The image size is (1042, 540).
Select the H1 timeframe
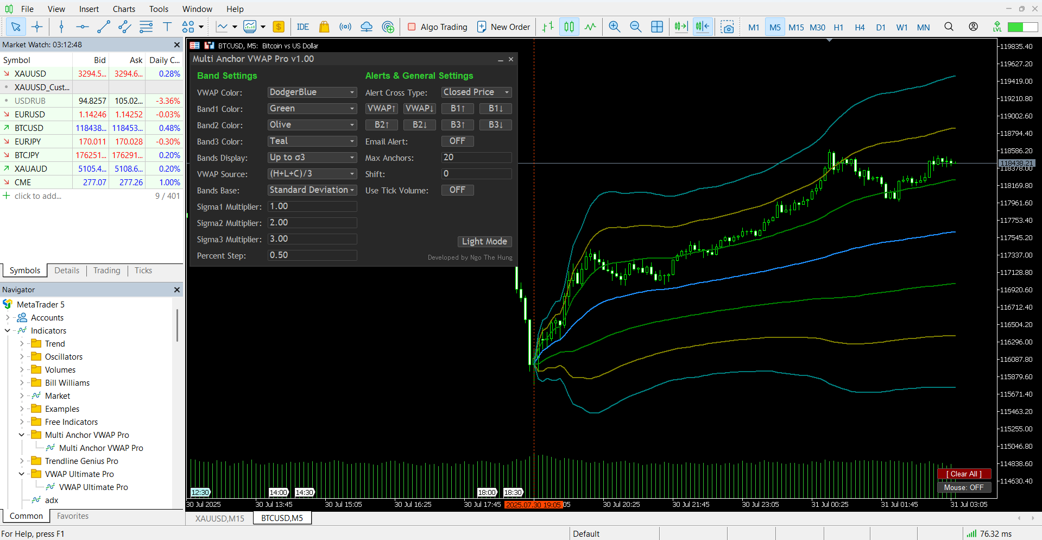pyautogui.click(x=838, y=27)
